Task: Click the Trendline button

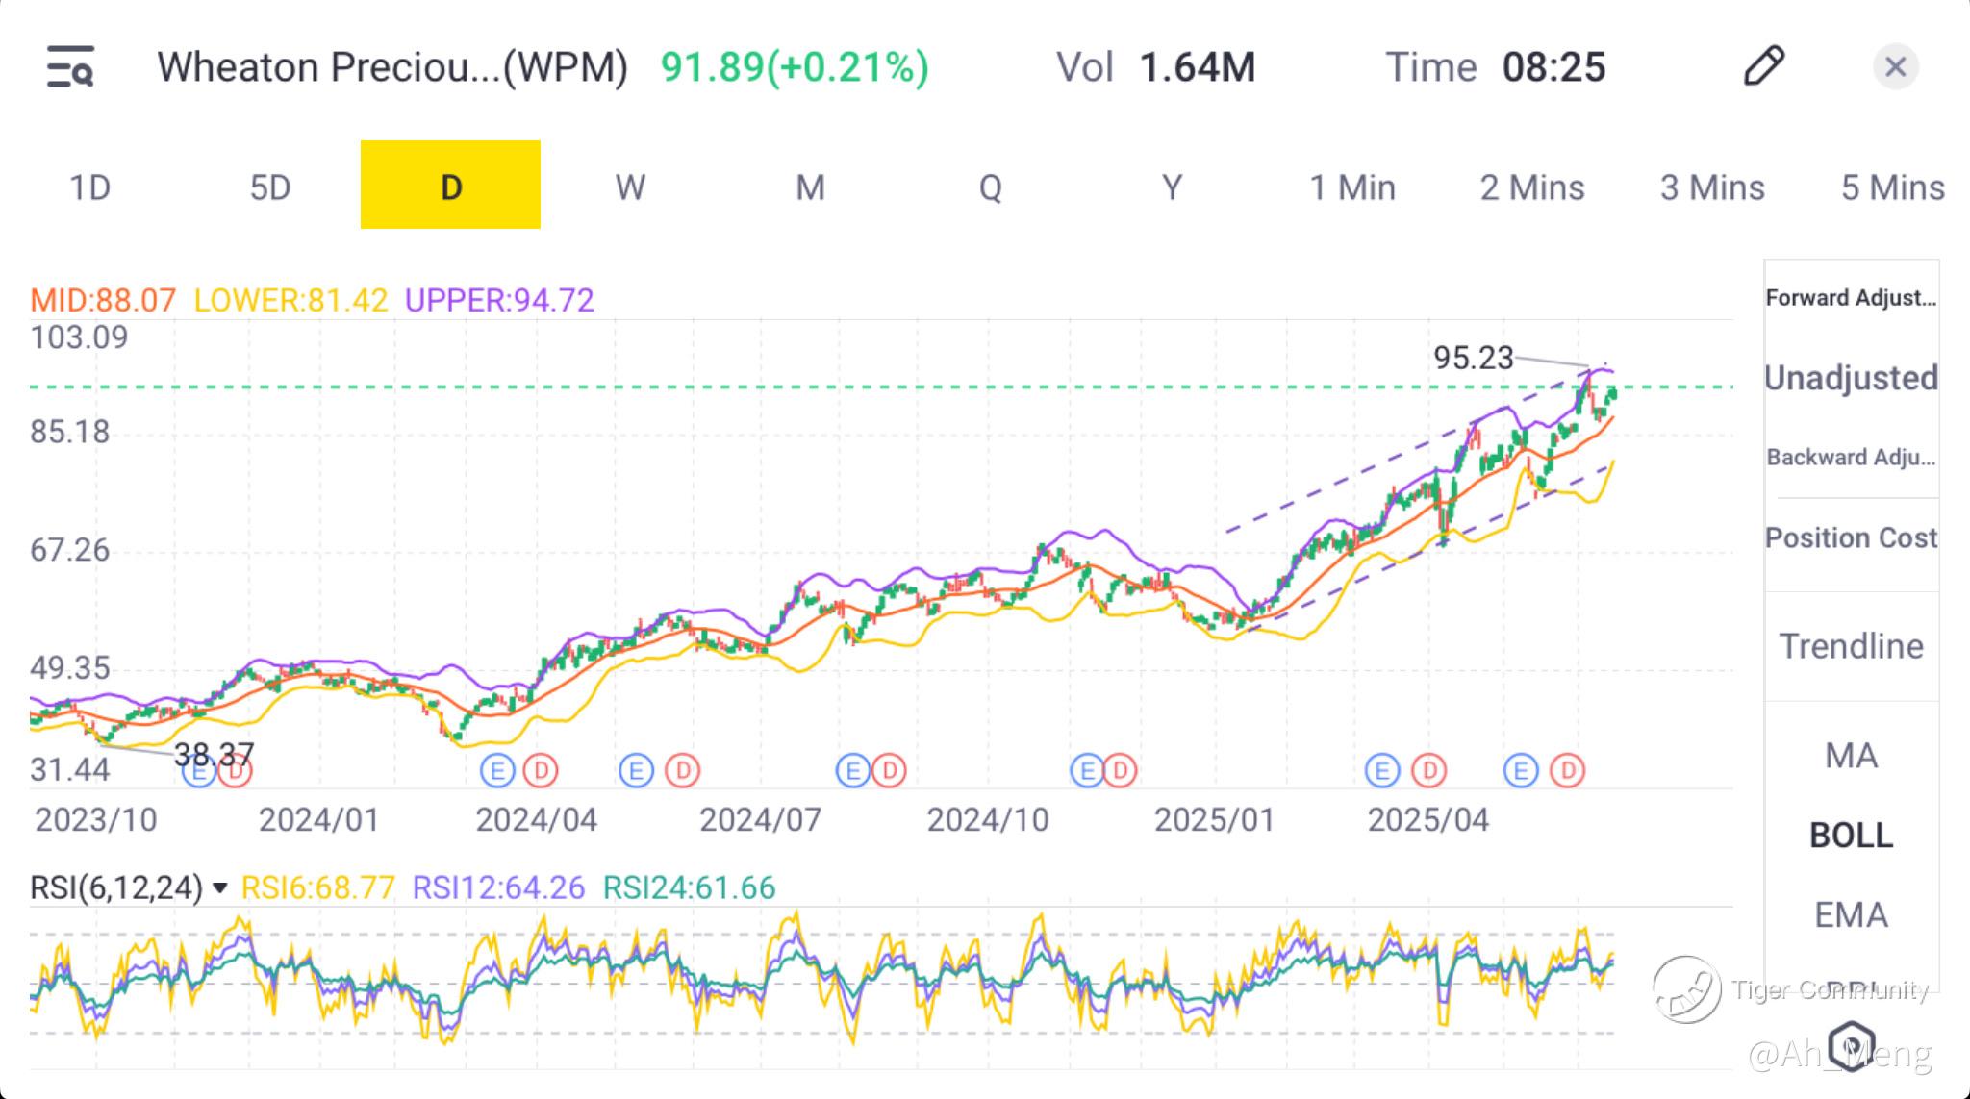Action: tap(1851, 646)
